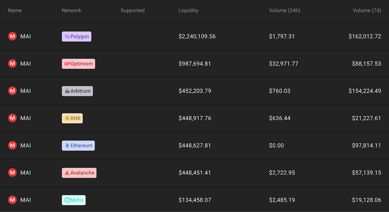
Task: Select the Avalanche mountain logo icon
Action: pos(67,172)
